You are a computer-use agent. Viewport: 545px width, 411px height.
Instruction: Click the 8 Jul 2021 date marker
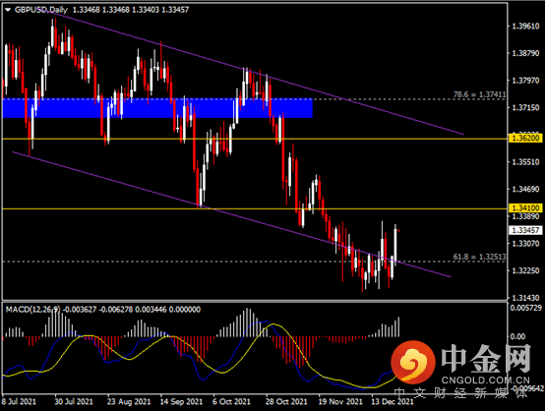point(20,401)
